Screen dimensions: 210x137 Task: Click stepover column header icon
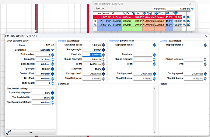(x=169, y=13)
